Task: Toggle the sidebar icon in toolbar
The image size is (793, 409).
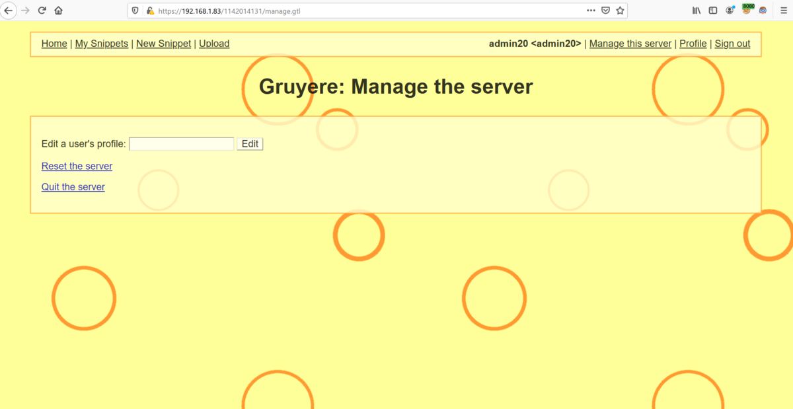Action: pos(713,11)
